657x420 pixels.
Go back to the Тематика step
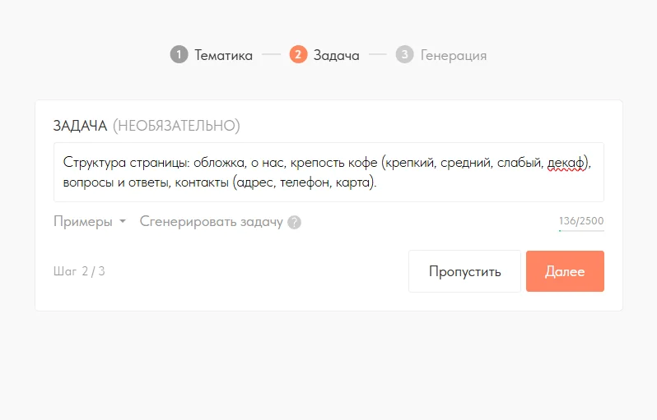coord(223,56)
